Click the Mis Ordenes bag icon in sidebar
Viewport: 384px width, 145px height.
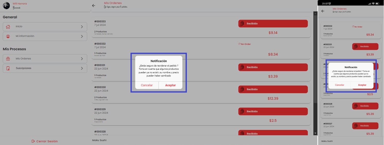tap(8, 59)
